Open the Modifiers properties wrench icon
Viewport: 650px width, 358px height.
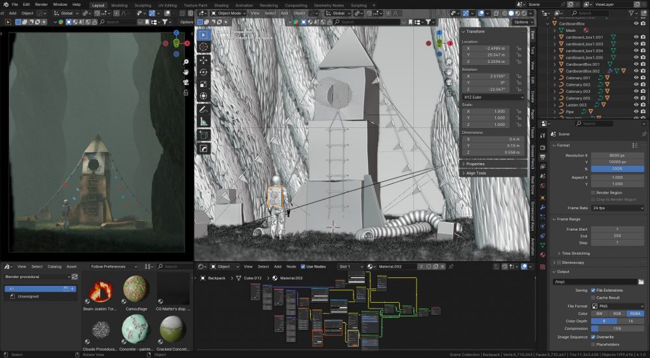(543, 207)
